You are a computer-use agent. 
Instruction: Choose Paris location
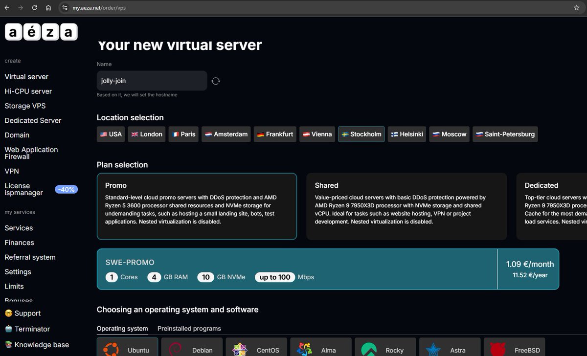pos(183,134)
